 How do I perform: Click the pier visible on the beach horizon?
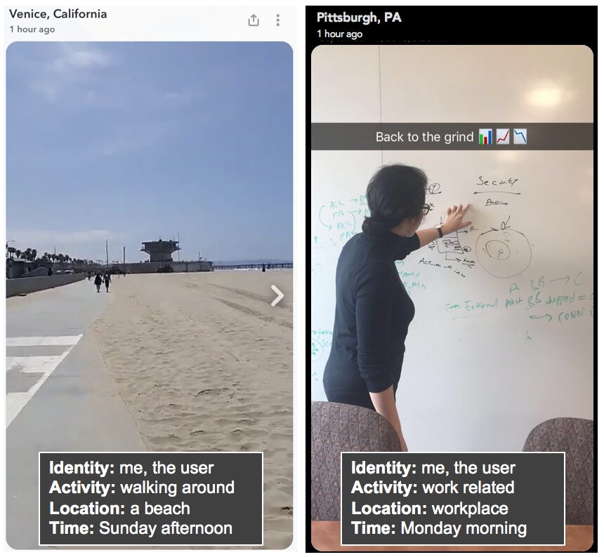(x=252, y=265)
